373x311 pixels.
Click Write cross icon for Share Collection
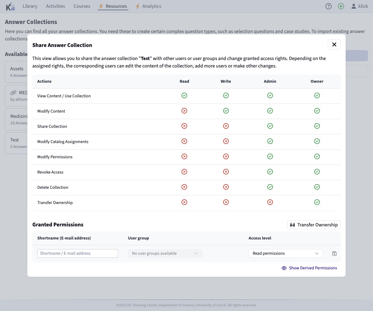(x=226, y=126)
